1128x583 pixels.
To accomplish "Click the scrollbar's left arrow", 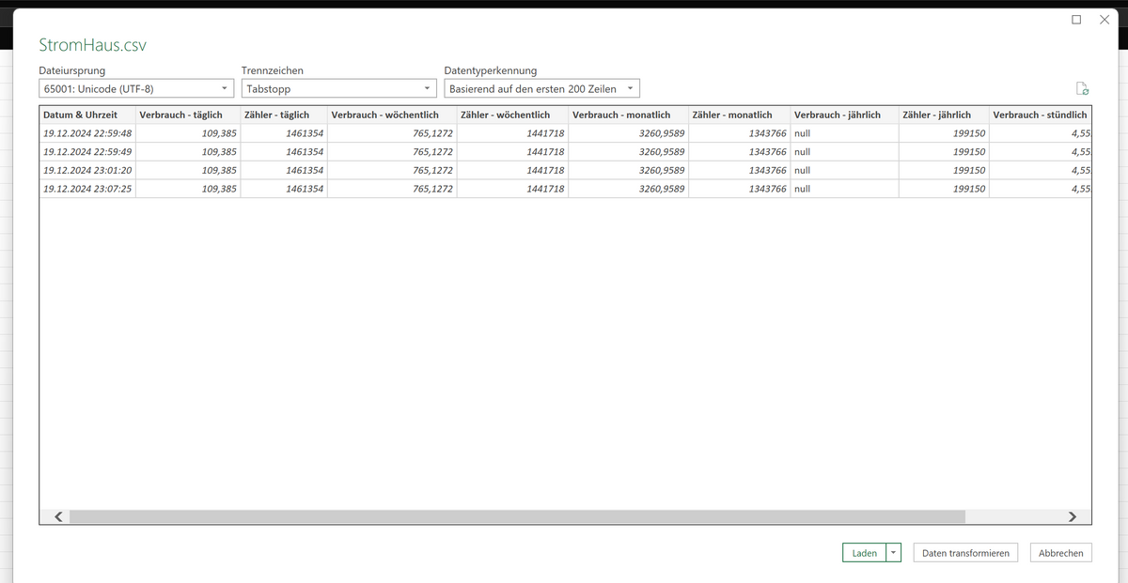I will pos(58,516).
